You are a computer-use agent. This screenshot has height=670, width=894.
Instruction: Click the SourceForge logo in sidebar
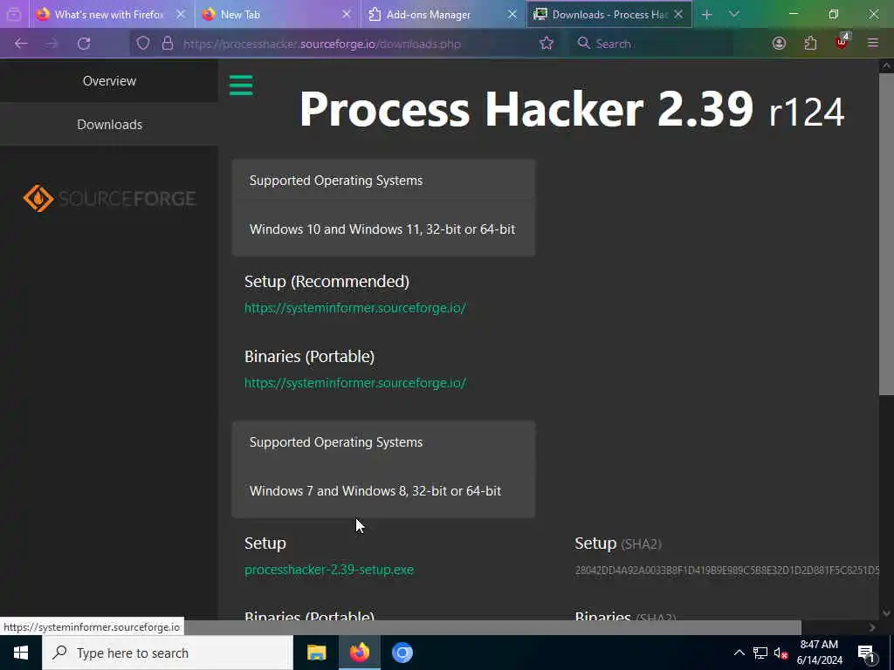click(109, 198)
